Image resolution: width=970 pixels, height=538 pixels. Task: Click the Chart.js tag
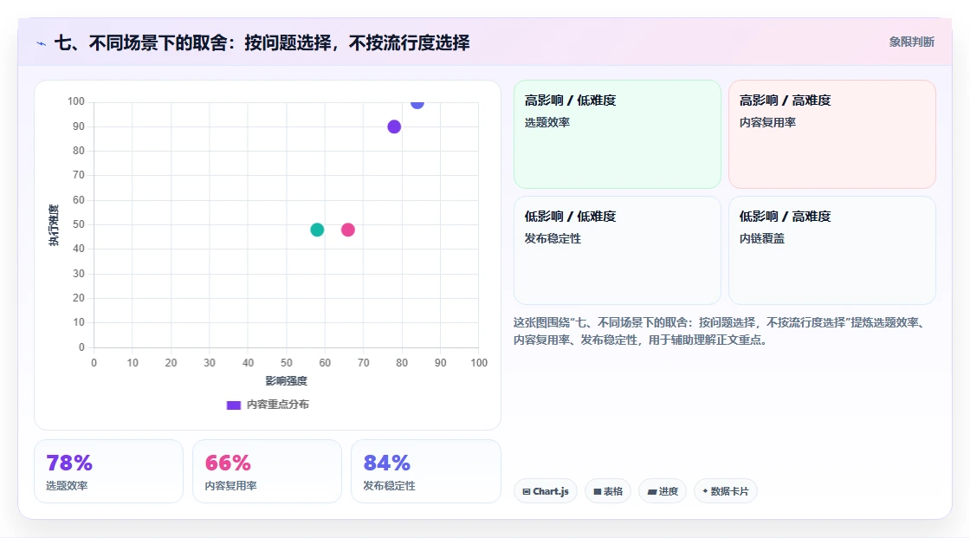pos(546,491)
